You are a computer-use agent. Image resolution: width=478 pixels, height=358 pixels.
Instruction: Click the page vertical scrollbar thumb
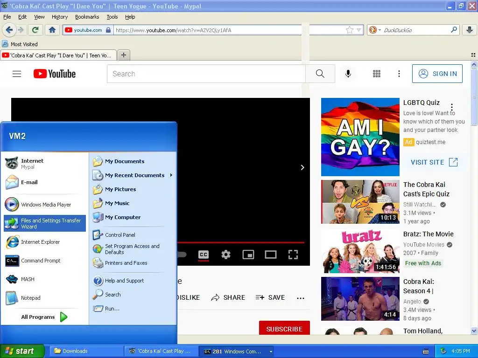pos(474,97)
